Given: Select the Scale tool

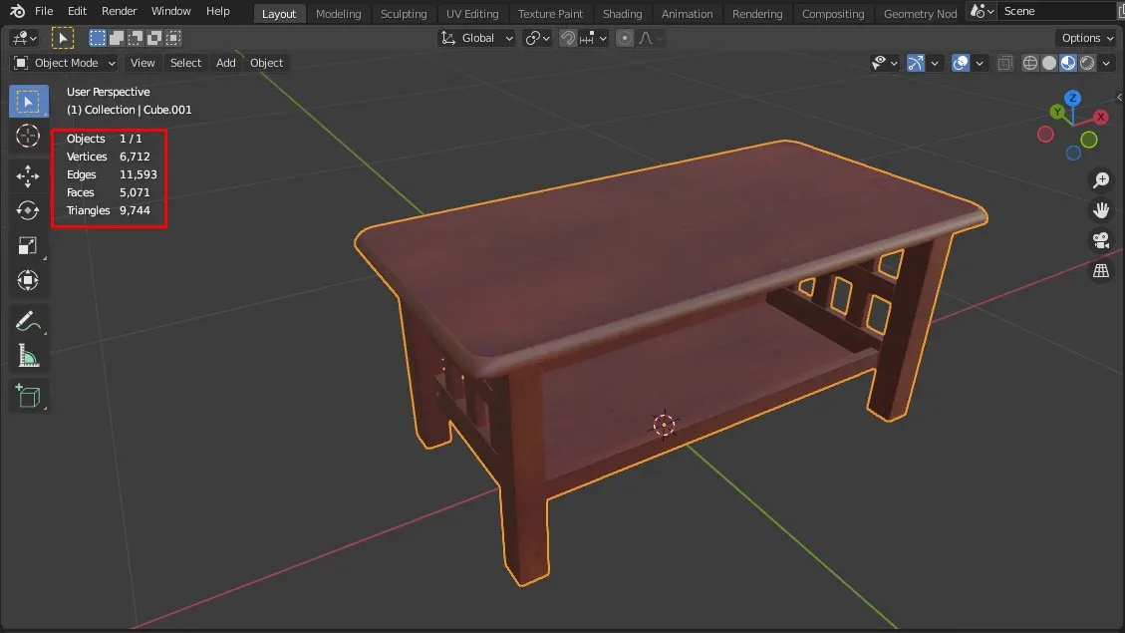Looking at the screenshot, I should point(28,245).
